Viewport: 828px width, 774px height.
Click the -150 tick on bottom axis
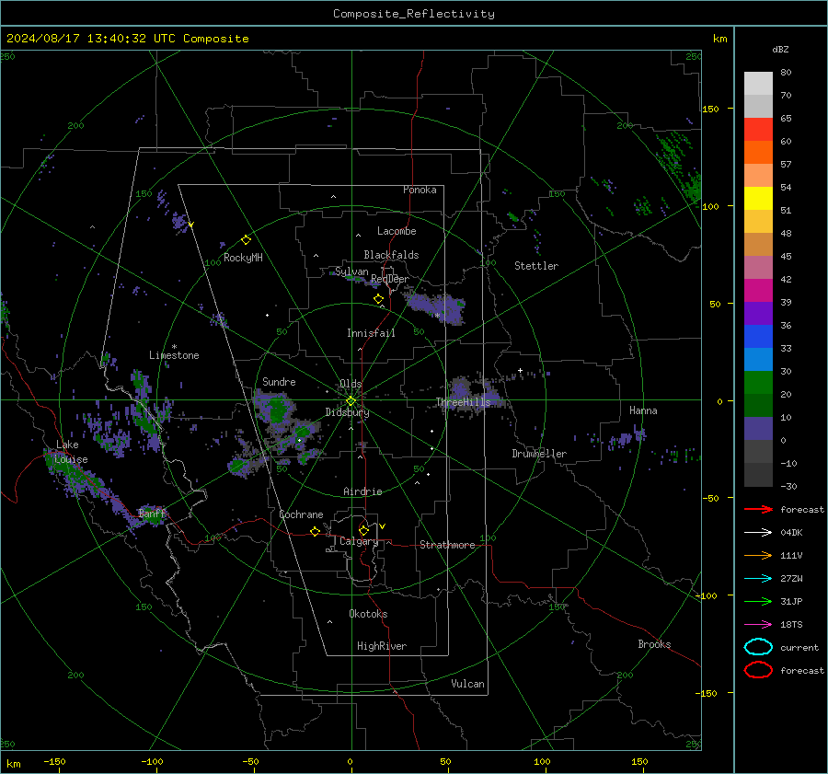54,761
